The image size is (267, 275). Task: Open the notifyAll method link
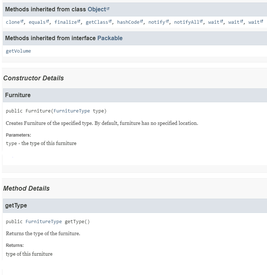[x=186, y=22]
